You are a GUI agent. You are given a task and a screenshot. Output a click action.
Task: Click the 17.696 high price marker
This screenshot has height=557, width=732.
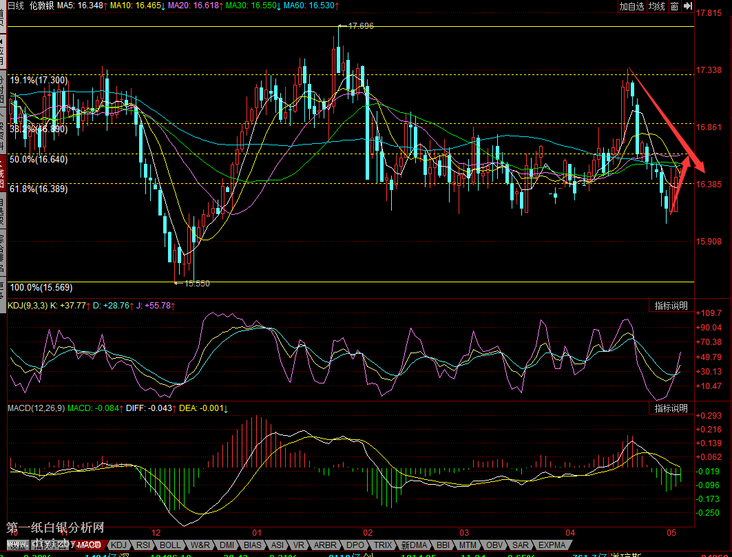360,26
